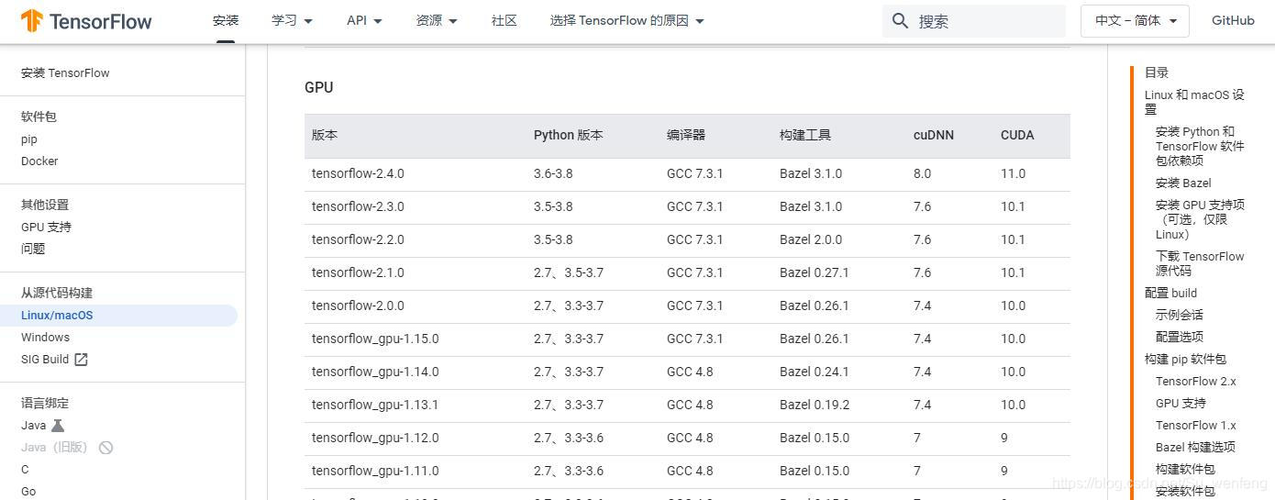Click the tensorflow-2.2.0 cell
The image size is (1275, 500).
(x=358, y=239)
